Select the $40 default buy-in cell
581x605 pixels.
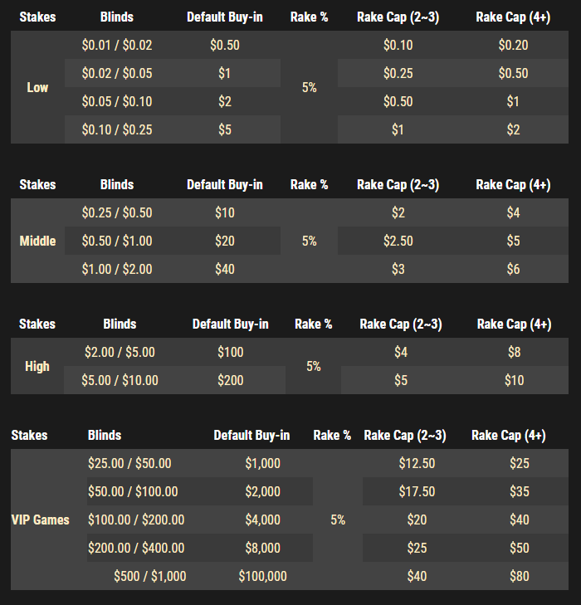click(225, 270)
